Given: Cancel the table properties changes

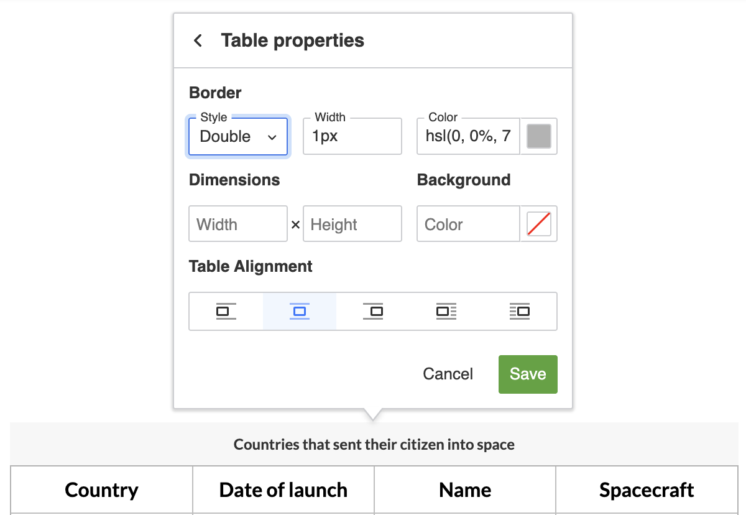Looking at the screenshot, I should 448,374.
